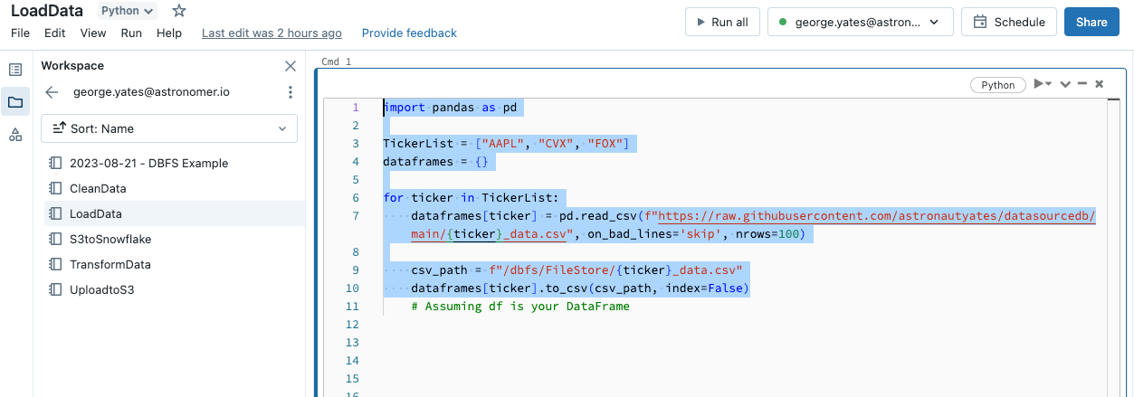This screenshot has width=1134, height=397.
Task: Expand cell options chevron
Action: (x=1065, y=84)
